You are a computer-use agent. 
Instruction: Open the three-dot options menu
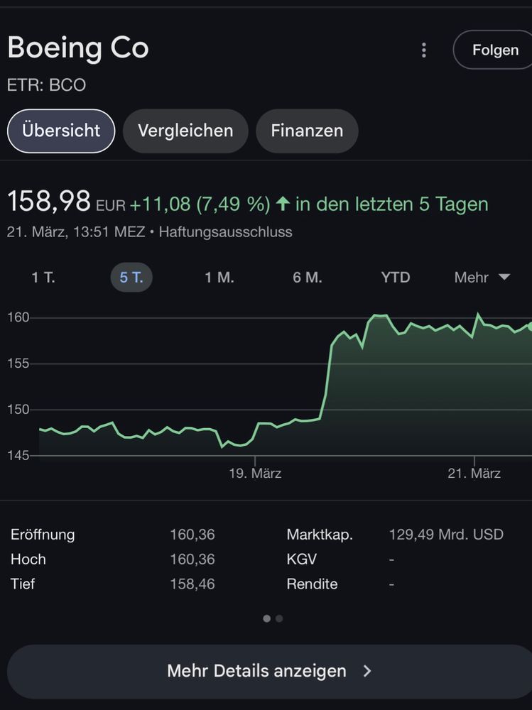click(x=424, y=50)
